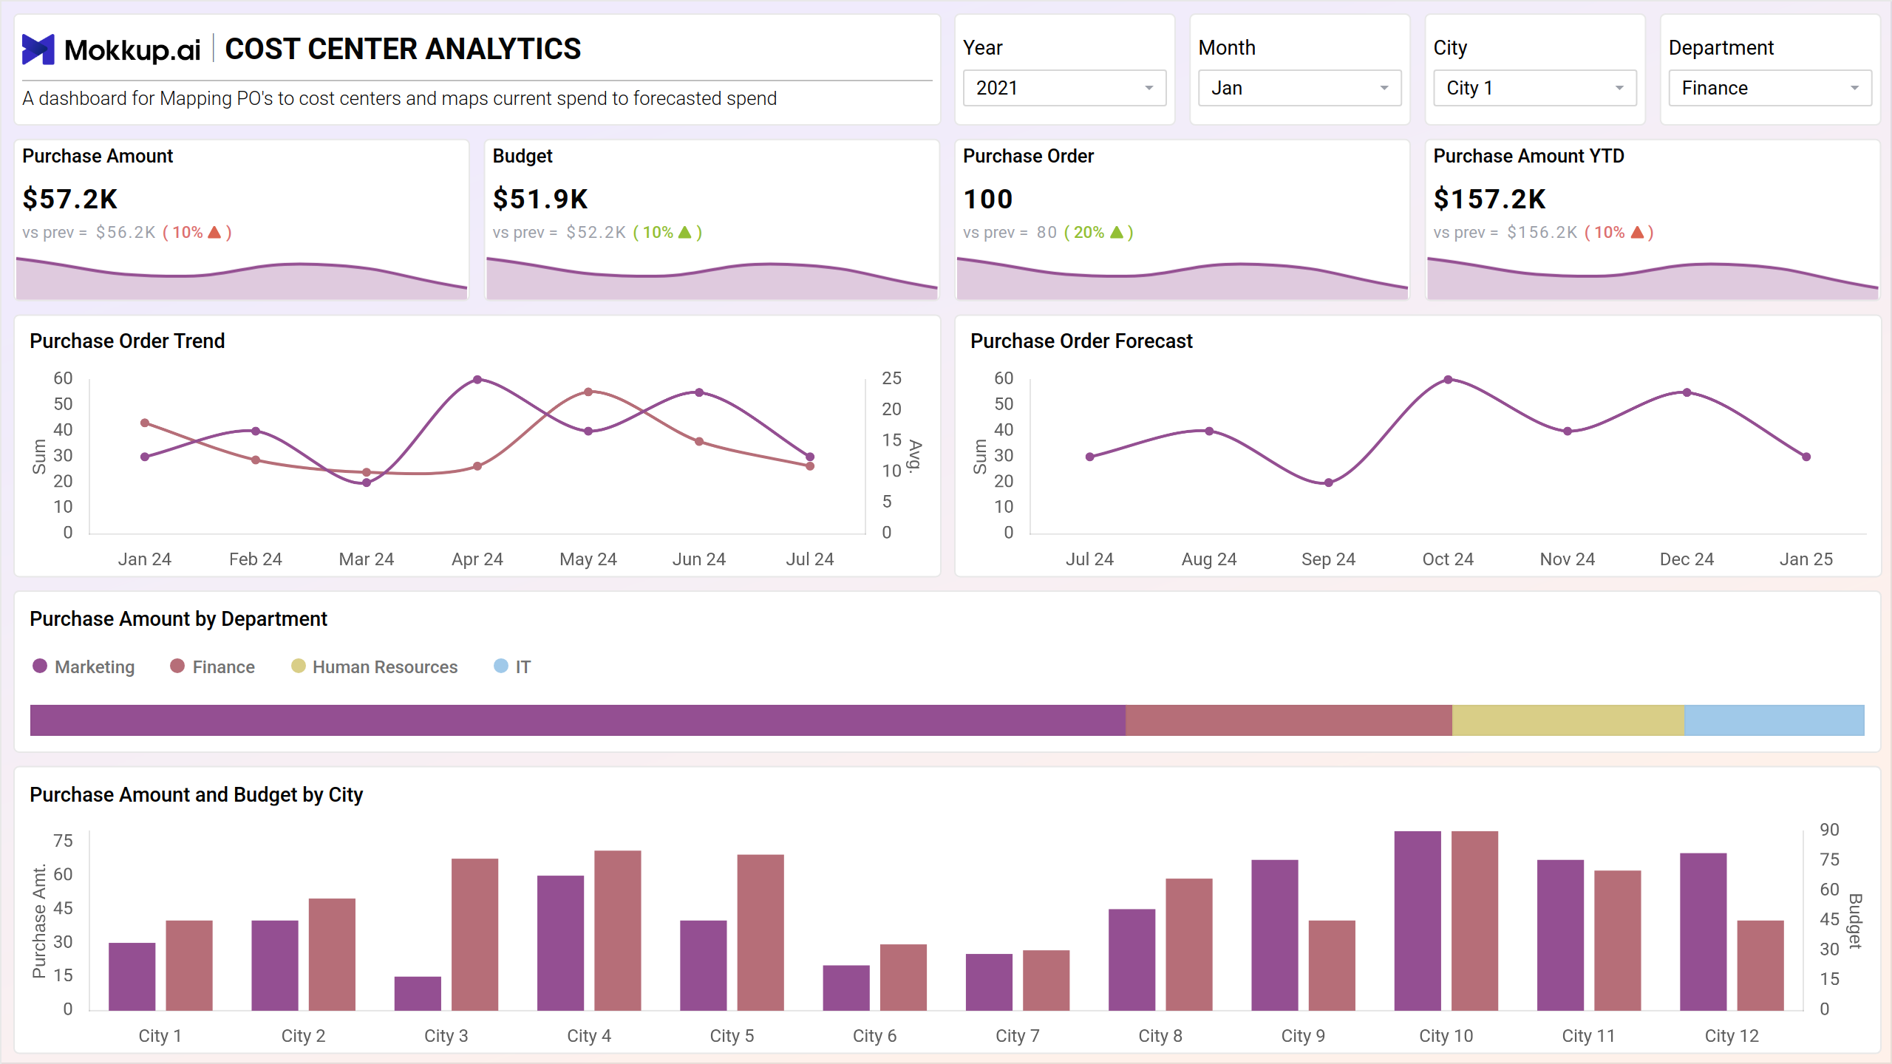Click the Budget card sparkline area chart
The image size is (1892, 1064).
(712, 279)
